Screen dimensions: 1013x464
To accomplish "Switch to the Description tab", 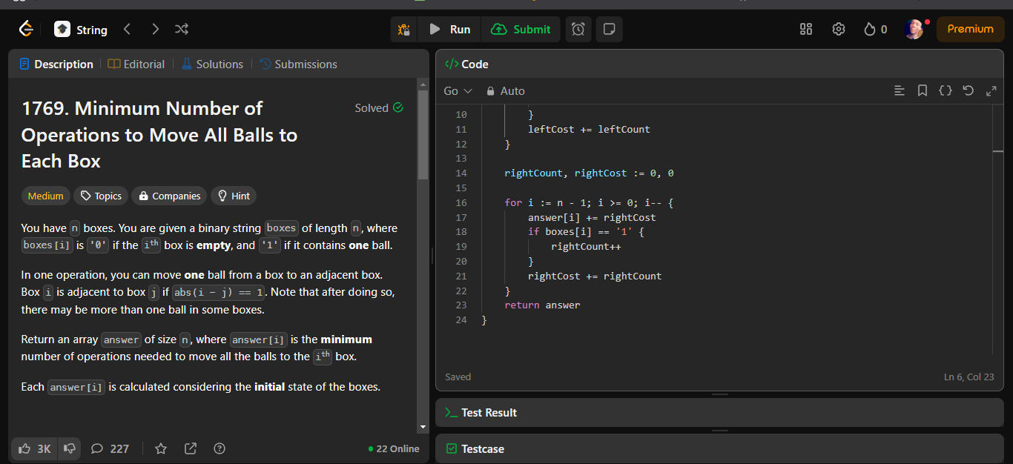I will pos(56,64).
